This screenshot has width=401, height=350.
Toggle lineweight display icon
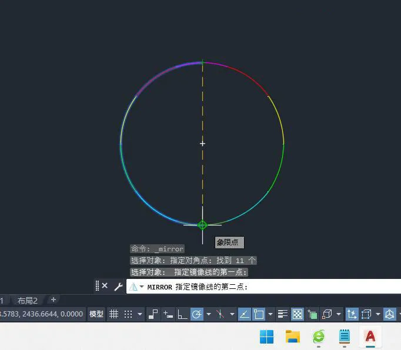[x=283, y=314]
